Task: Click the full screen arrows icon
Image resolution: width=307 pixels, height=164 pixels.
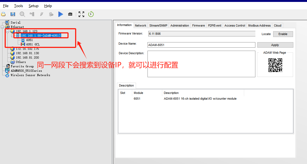Action: pos(81,14)
